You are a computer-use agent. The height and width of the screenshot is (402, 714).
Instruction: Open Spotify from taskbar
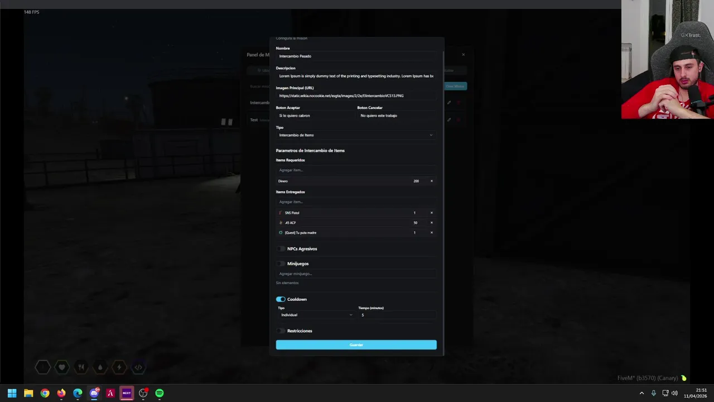[x=160, y=393]
